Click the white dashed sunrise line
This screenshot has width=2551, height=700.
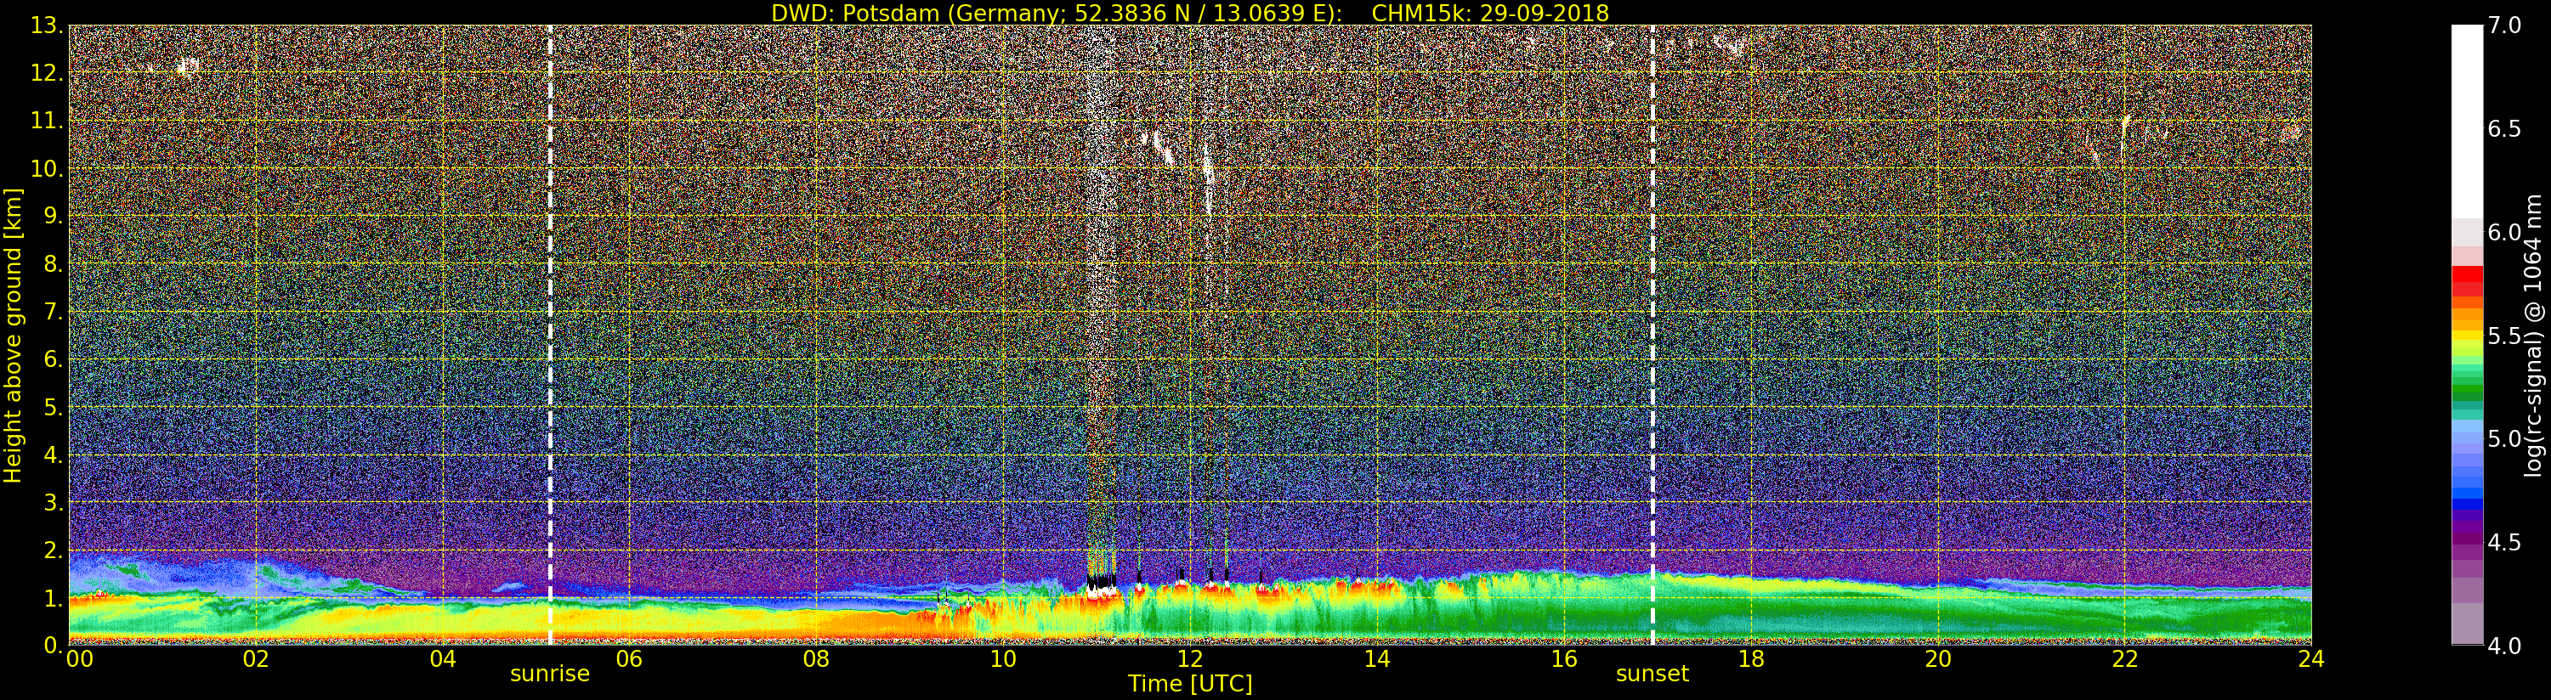click(x=550, y=335)
